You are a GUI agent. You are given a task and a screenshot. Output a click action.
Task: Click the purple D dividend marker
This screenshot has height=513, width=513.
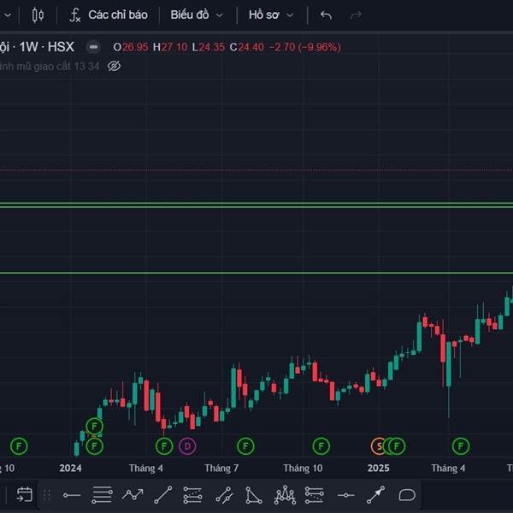tap(187, 445)
